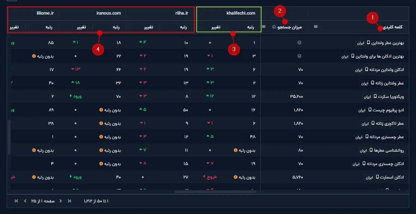This screenshot has height=214, width=416.
Task: Open the column menu icon beside کلمه کلیدی header
Action: pos(316,27)
